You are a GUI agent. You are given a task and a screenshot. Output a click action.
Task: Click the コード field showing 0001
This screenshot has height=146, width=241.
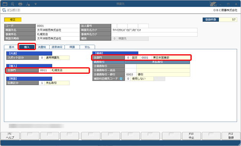pos(57,26)
